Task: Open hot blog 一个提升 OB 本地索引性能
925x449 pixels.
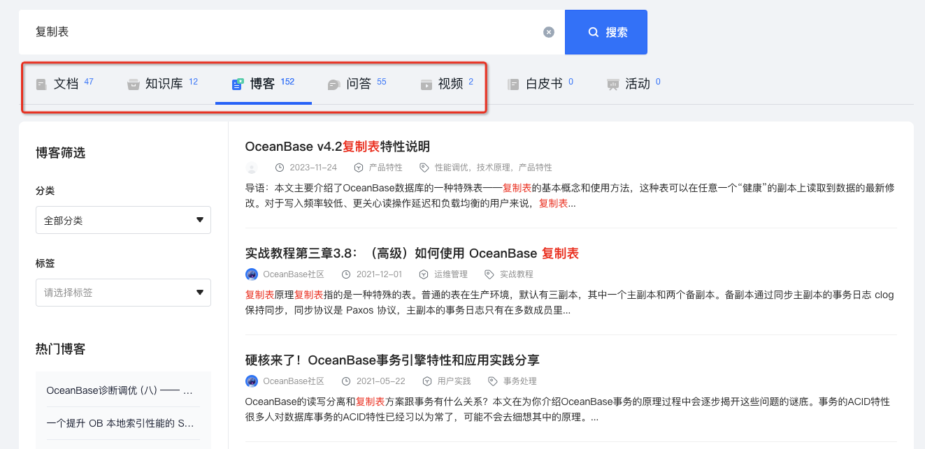Action: click(x=120, y=423)
